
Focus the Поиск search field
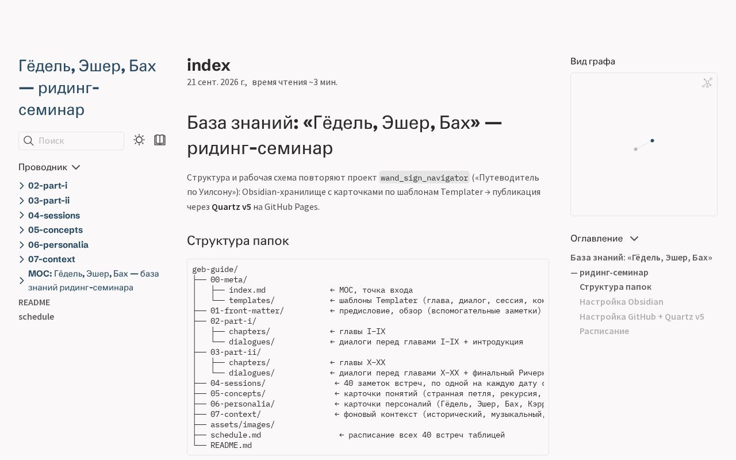71,141
